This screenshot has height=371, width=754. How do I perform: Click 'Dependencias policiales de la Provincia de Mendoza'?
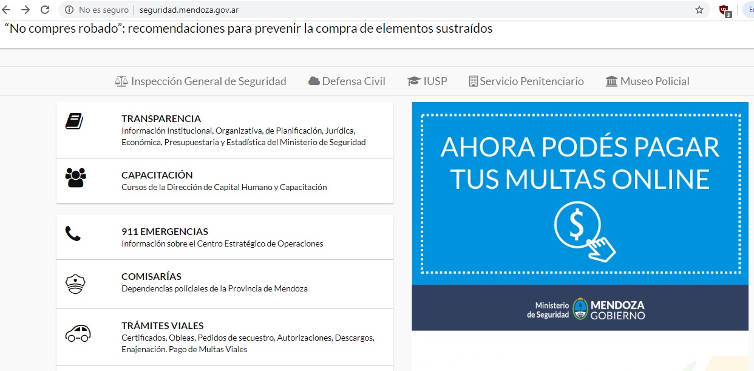pyautogui.click(x=214, y=289)
